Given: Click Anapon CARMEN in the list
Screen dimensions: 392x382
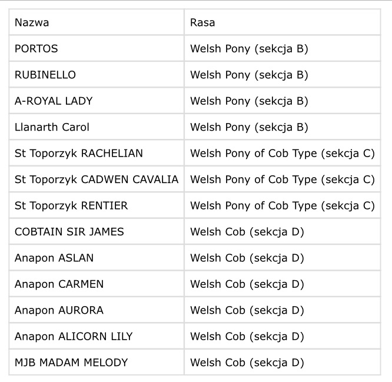Looking at the screenshot, I should (x=59, y=284).
